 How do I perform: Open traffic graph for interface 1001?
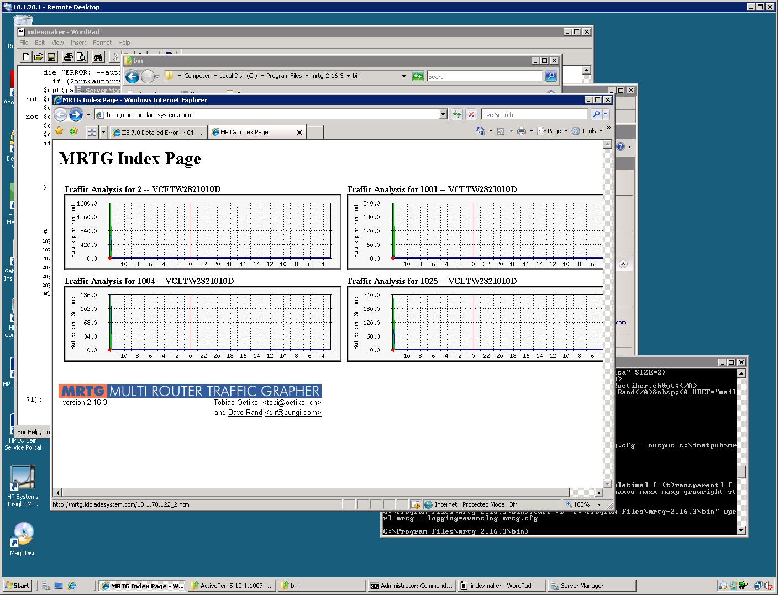pos(475,232)
